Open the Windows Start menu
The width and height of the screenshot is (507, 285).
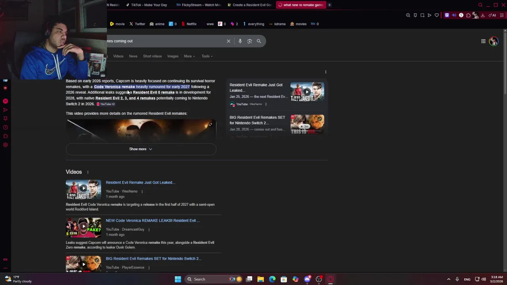[178, 279]
